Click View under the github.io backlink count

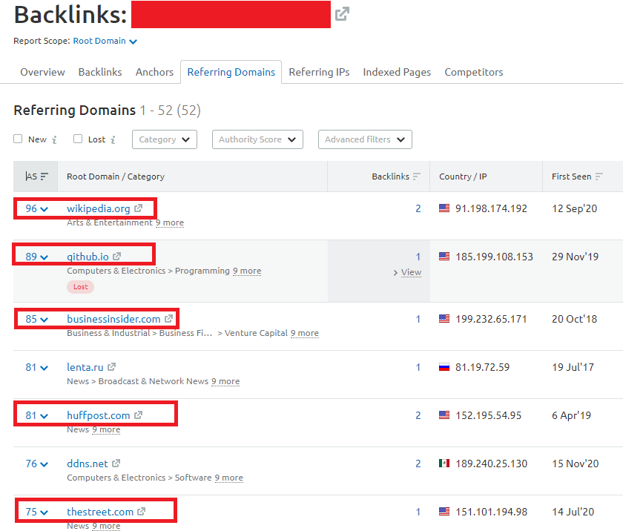pos(411,272)
